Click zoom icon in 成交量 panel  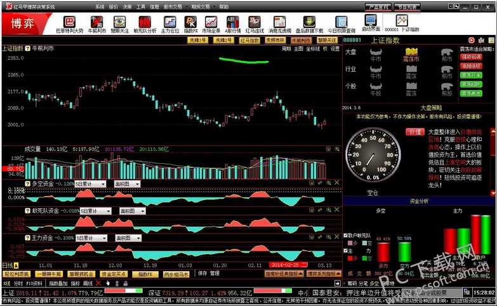(x=336, y=149)
